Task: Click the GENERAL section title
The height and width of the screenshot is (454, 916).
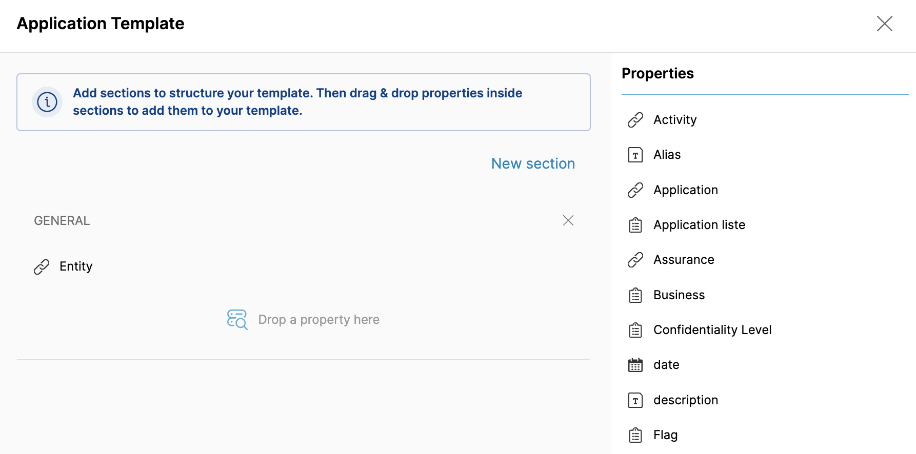Action: (x=62, y=221)
